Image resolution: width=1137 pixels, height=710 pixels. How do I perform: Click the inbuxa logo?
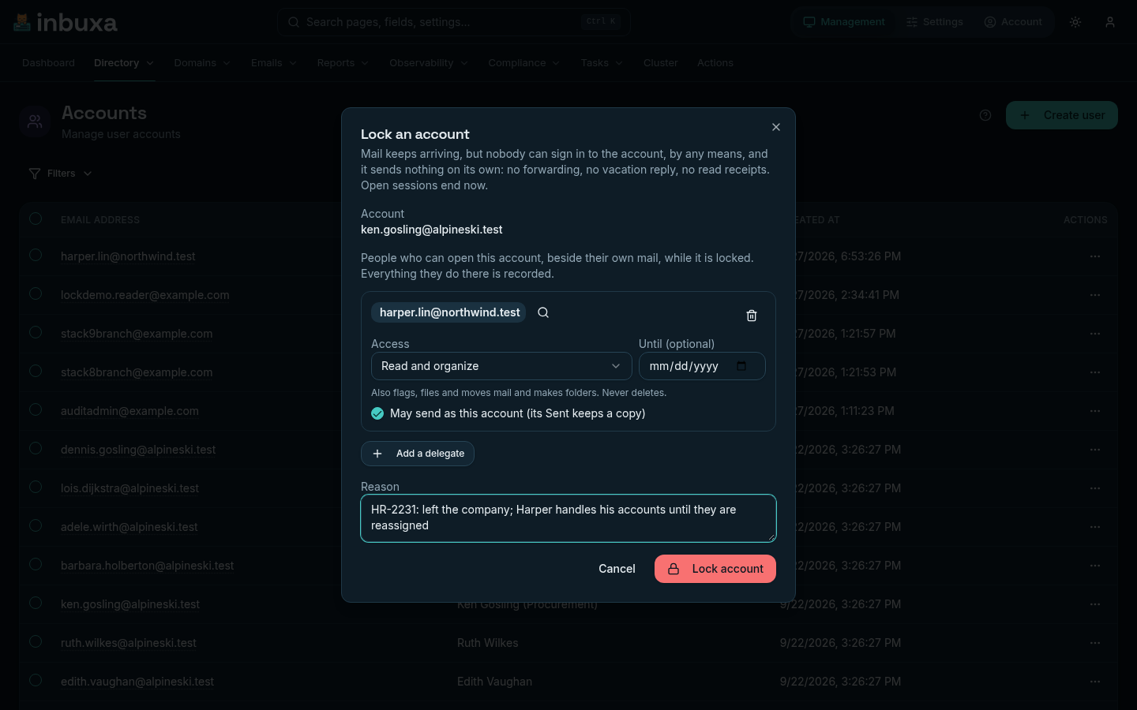coord(66,22)
